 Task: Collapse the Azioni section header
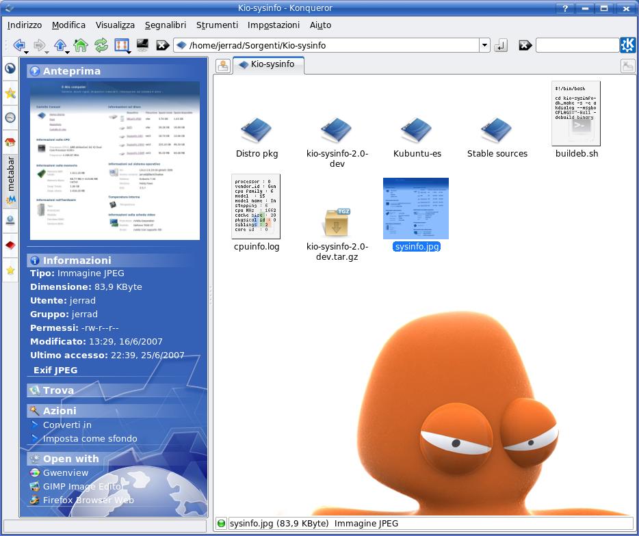[114, 411]
